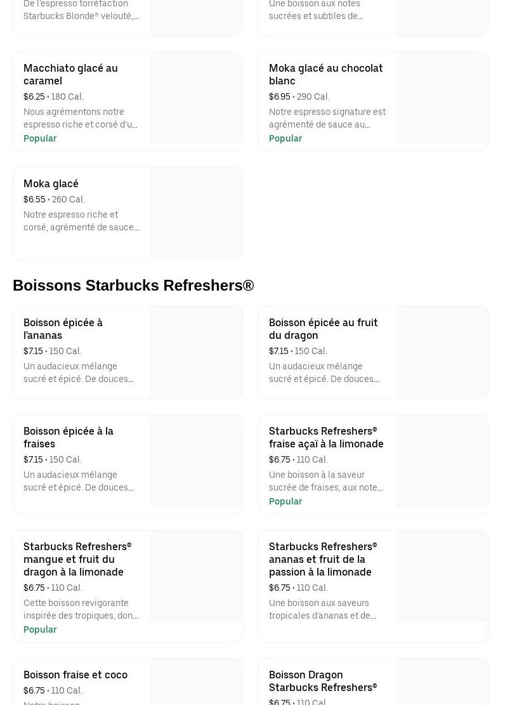This screenshot has height=705, width=510.
Task: Open the Boisson fraise et coco item
Action: click(75, 675)
